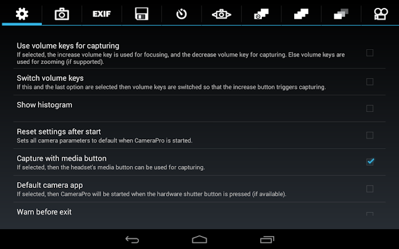Tap the Android back navigation button

point(132,239)
